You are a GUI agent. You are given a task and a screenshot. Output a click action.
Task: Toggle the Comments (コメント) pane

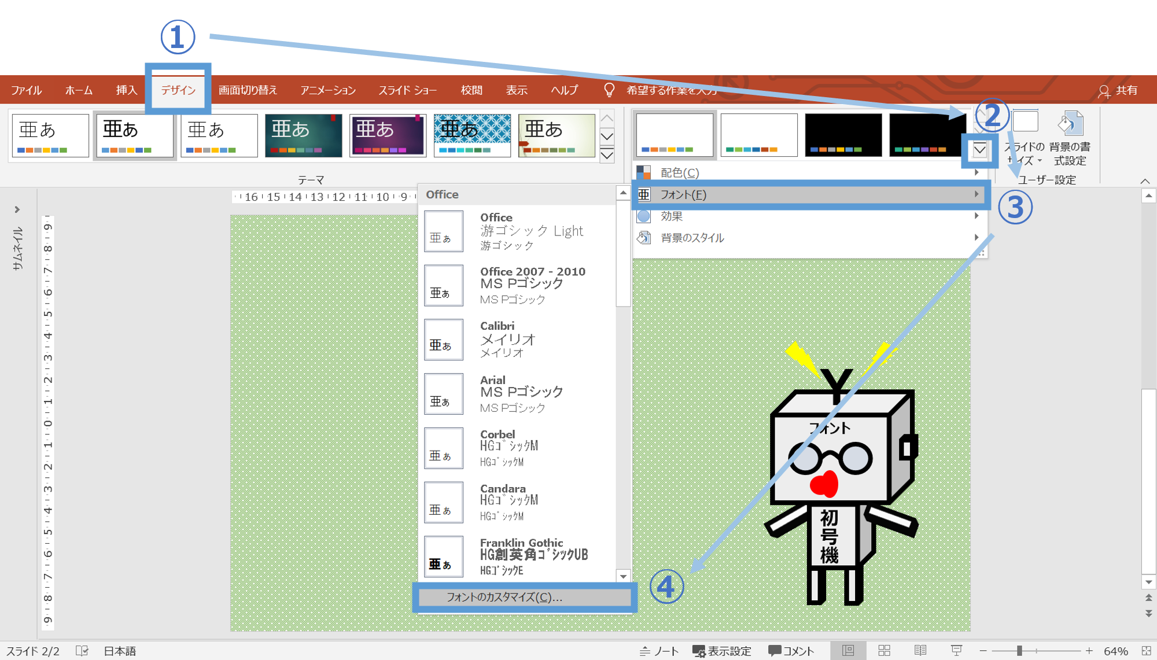pos(791,651)
